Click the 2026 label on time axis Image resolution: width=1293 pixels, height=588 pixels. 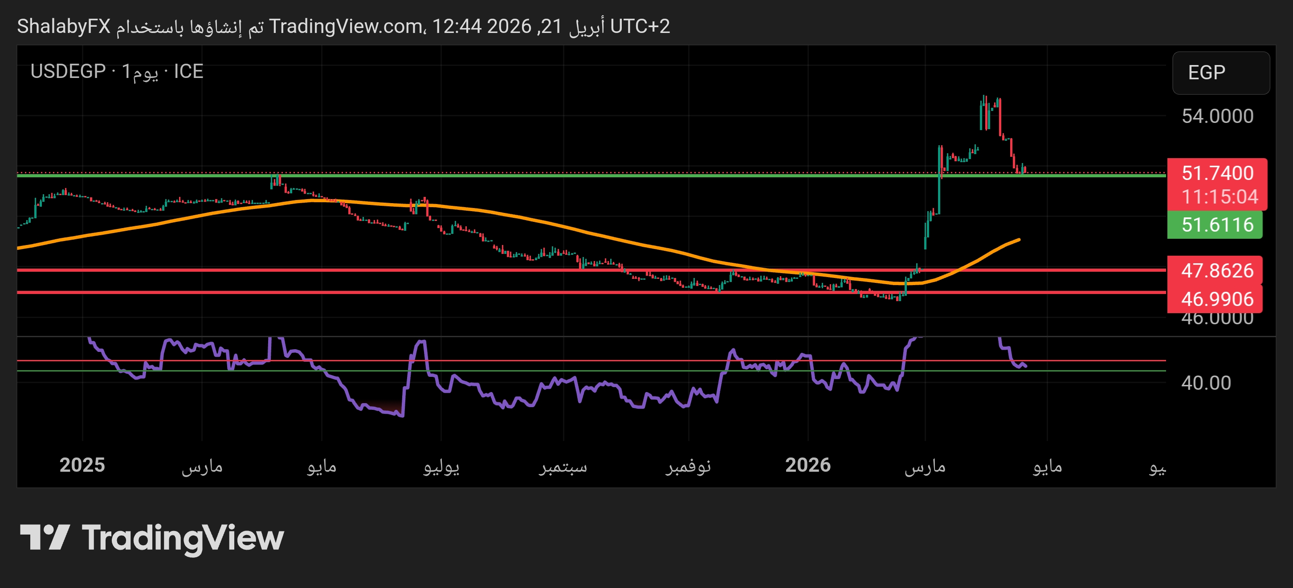808,465
